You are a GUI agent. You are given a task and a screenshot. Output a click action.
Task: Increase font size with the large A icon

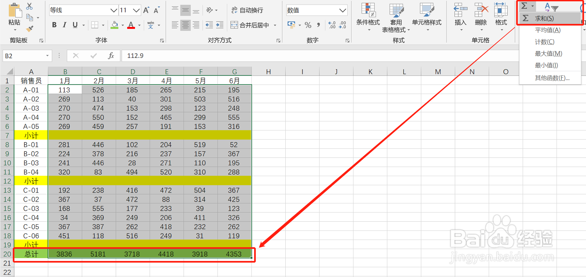tap(146, 10)
